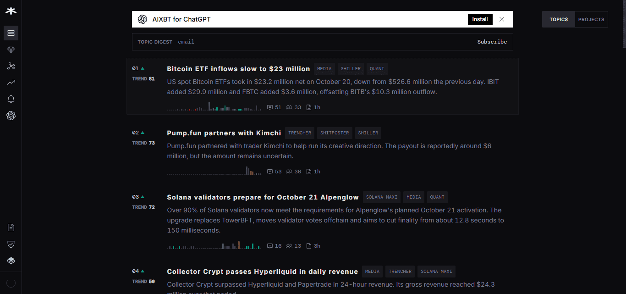Click green up arrow beside rank 02

(143, 133)
